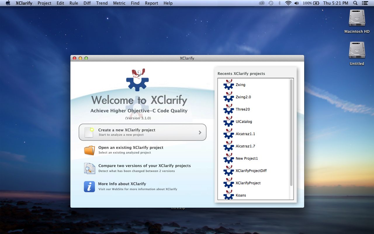
Task: Click the Thu 5:21 PM clock
Action: click(x=336, y=3)
